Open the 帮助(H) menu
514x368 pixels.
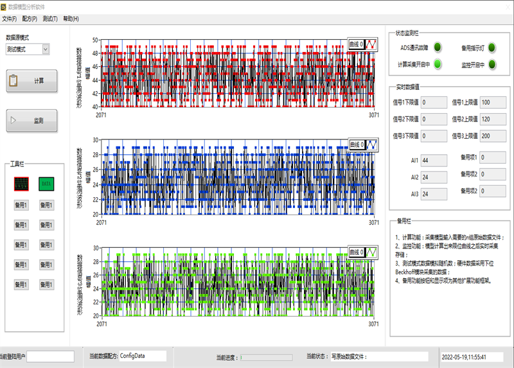pos(71,19)
